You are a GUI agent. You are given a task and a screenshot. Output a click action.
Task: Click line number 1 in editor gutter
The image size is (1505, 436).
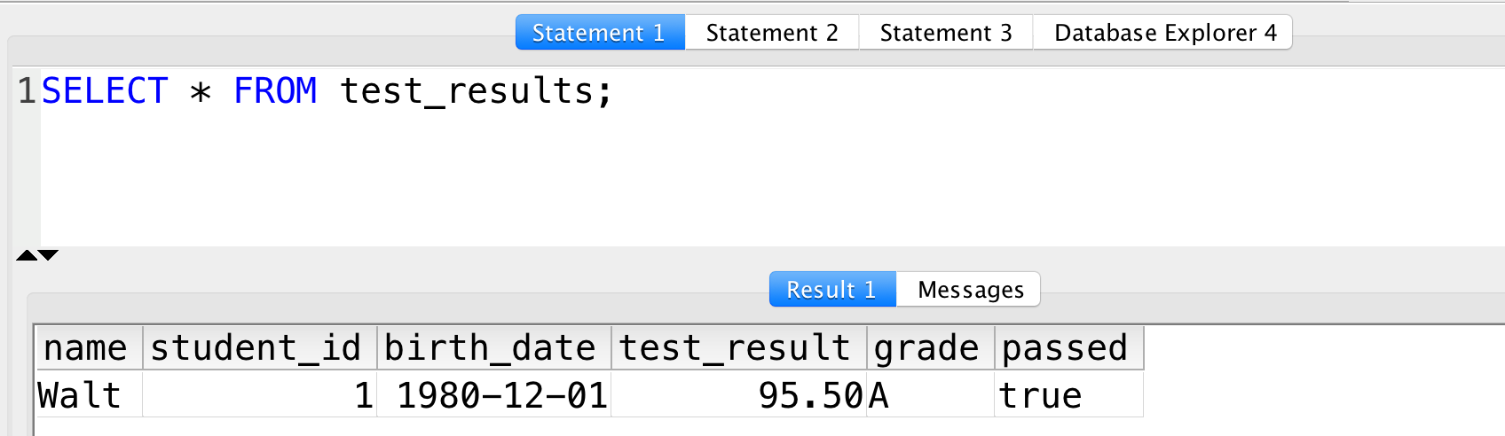tap(27, 90)
